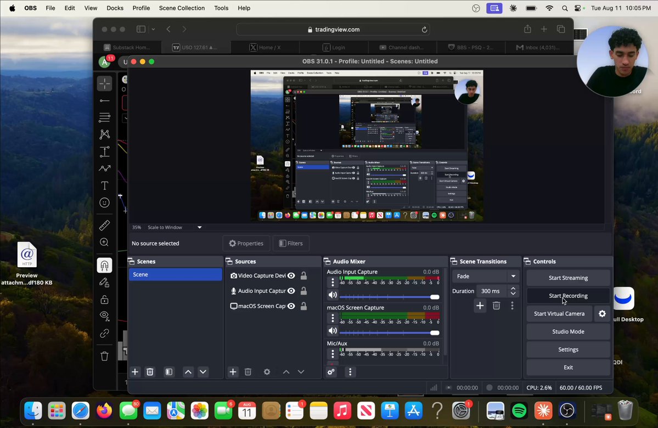Expand the Safari sidebar chevron menu
Screen dimensions: 658x428
[153, 30]
